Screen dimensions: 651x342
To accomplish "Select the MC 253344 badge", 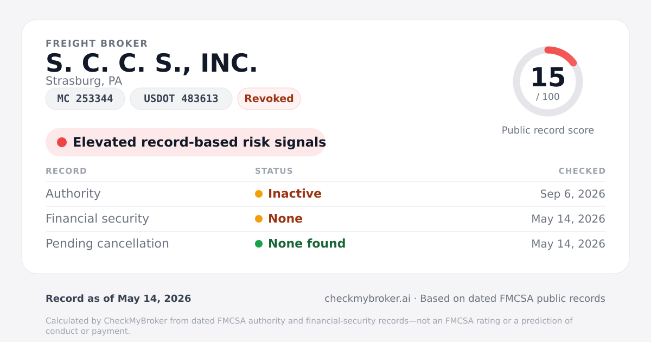I will click(85, 99).
